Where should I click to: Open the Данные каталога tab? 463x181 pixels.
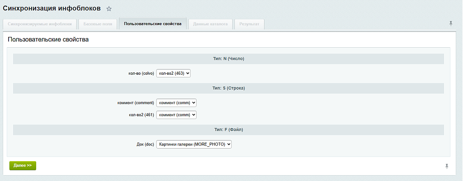coord(210,24)
